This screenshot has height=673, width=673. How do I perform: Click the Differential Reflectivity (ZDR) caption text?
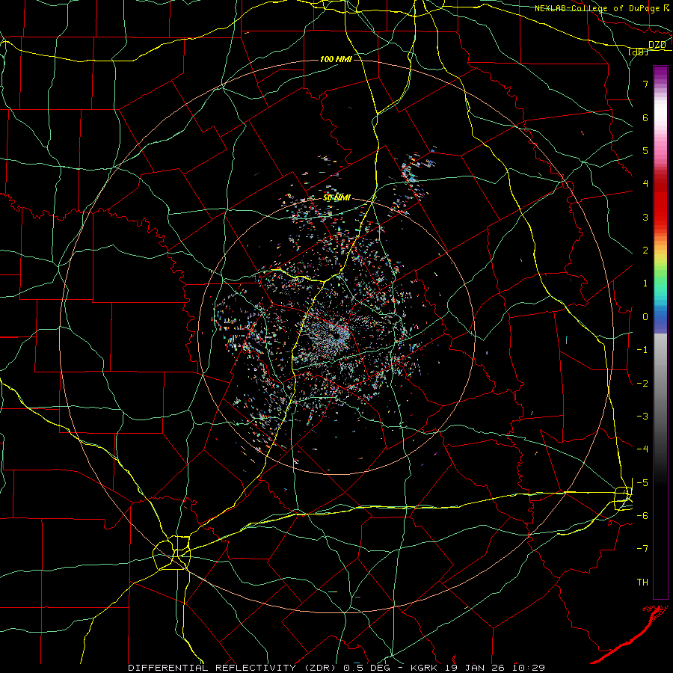tap(233, 668)
